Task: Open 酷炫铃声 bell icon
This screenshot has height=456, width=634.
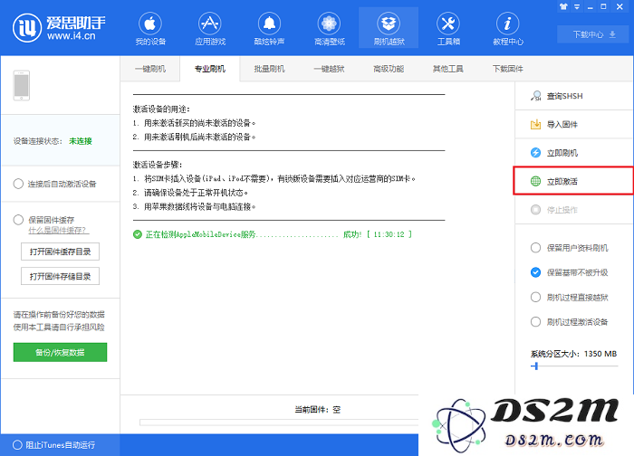Action: pos(269,24)
